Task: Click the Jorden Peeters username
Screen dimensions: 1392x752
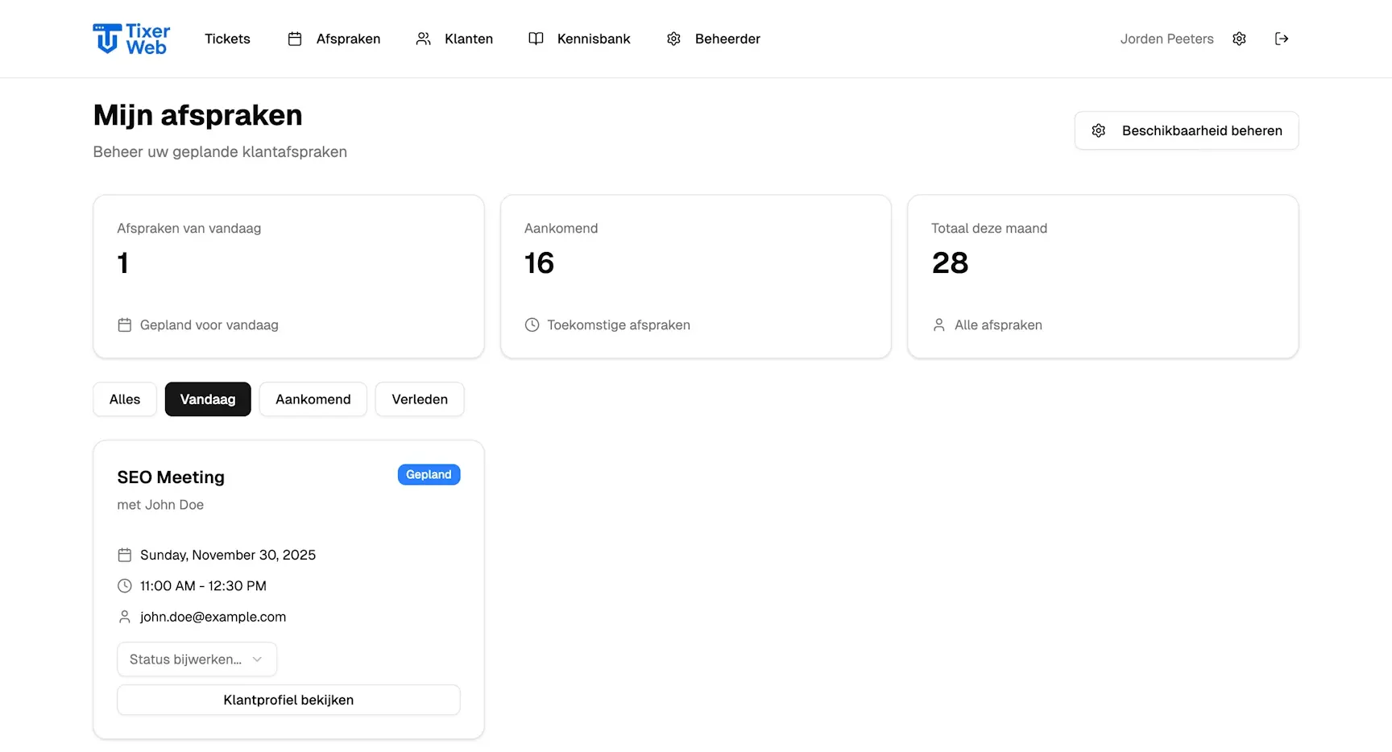Action: click(1166, 39)
